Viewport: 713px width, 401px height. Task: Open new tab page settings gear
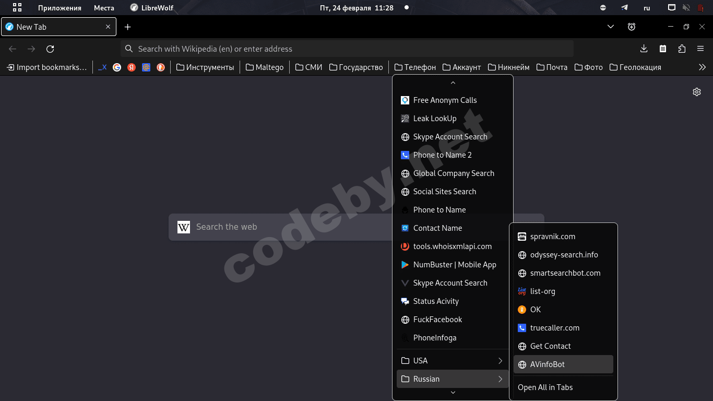[697, 92]
